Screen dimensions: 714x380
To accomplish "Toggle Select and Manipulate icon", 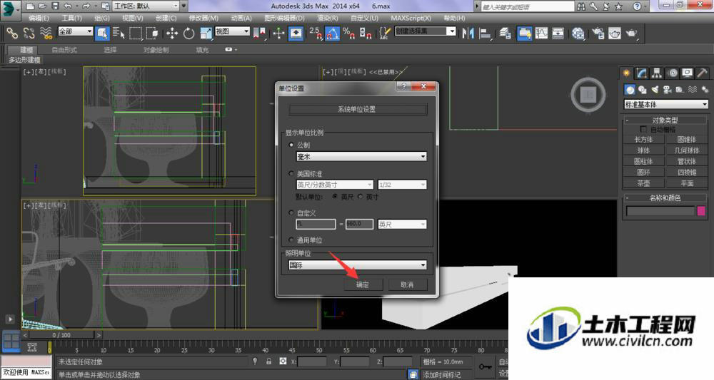I will [278, 34].
